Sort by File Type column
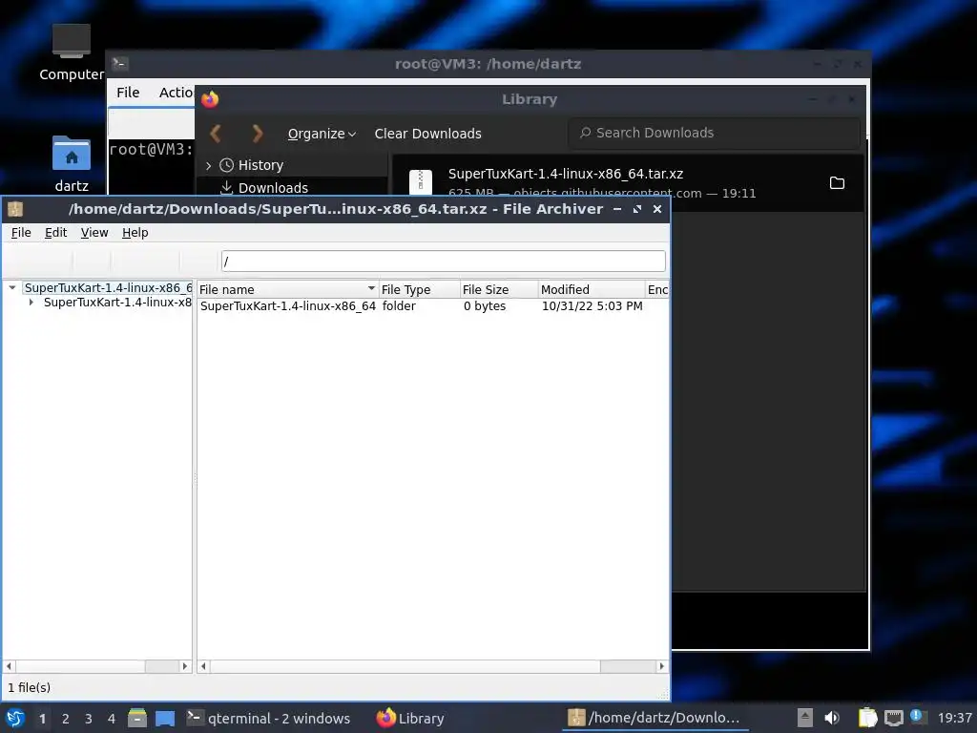The height and width of the screenshot is (733, 977). (419, 289)
